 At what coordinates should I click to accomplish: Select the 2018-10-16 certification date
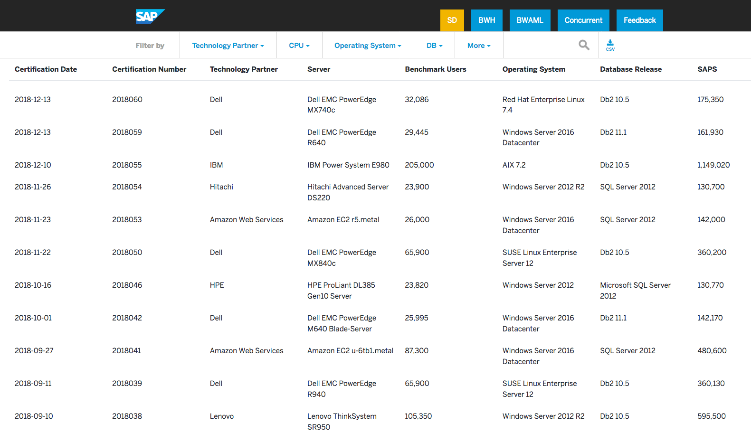click(33, 285)
